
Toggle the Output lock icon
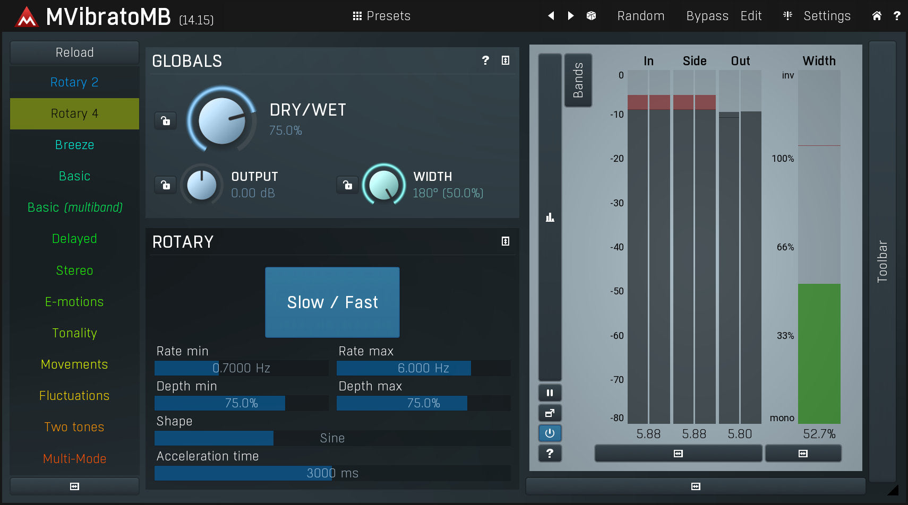(166, 185)
